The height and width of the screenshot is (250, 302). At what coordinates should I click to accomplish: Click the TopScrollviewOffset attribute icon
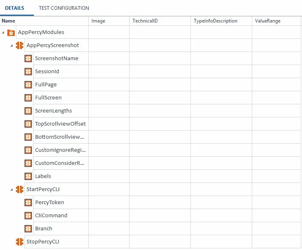(28, 124)
